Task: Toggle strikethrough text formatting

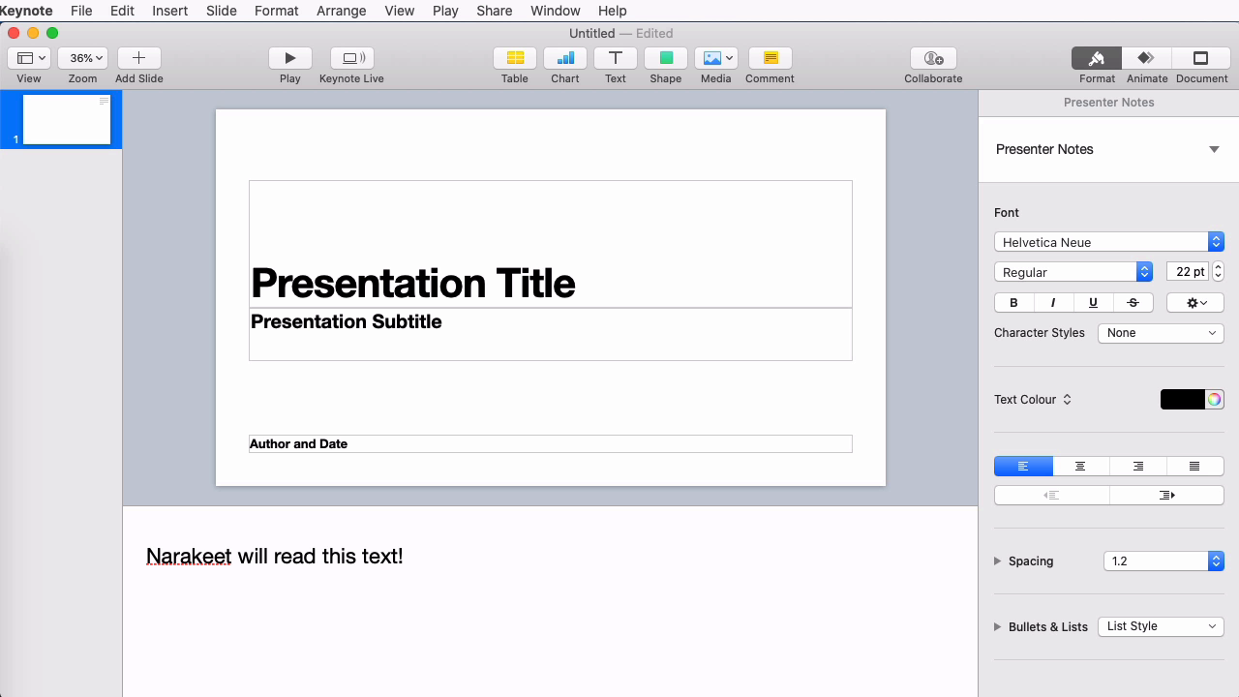Action: click(x=1133, y=303)
